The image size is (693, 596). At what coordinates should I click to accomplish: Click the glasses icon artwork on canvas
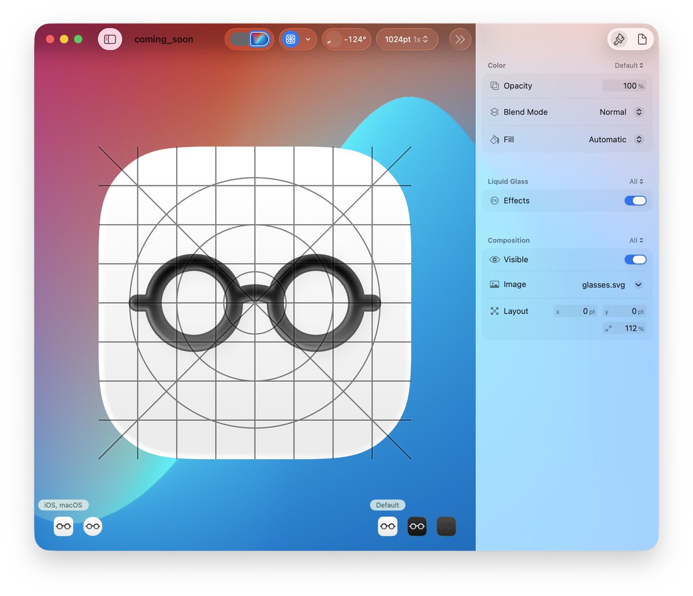pyautogui.click(x=255, y=302)
